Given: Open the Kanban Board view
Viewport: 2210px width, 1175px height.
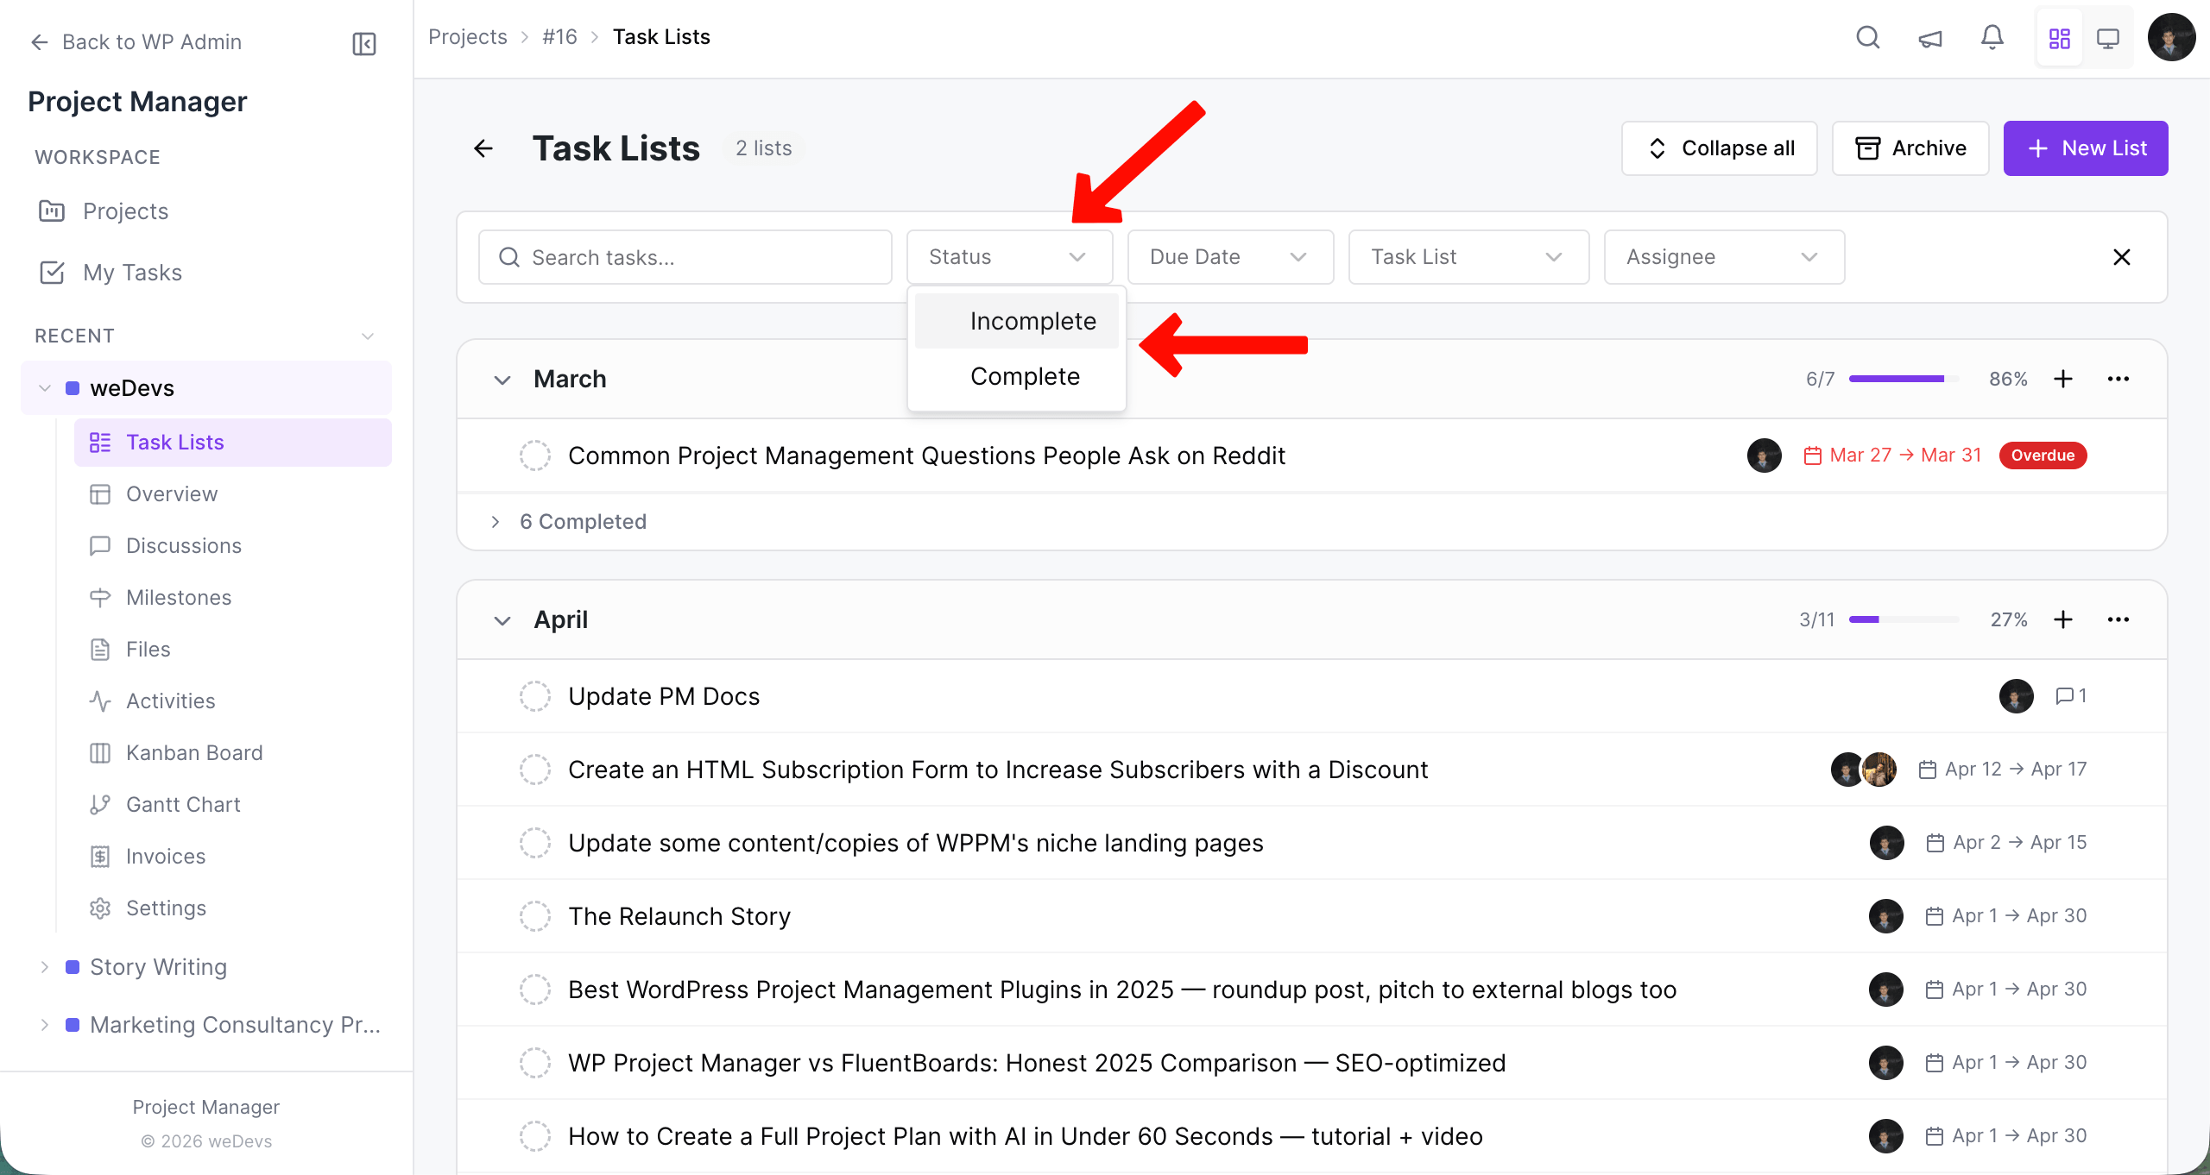Looking at the screenshot, I should click(193, 752).
